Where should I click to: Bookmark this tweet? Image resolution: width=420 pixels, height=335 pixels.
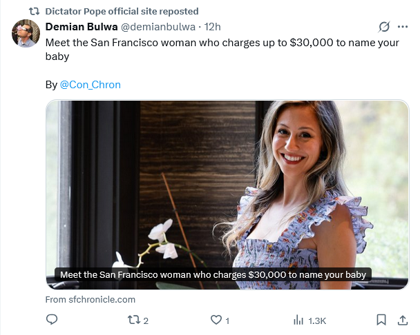point(381,320)
